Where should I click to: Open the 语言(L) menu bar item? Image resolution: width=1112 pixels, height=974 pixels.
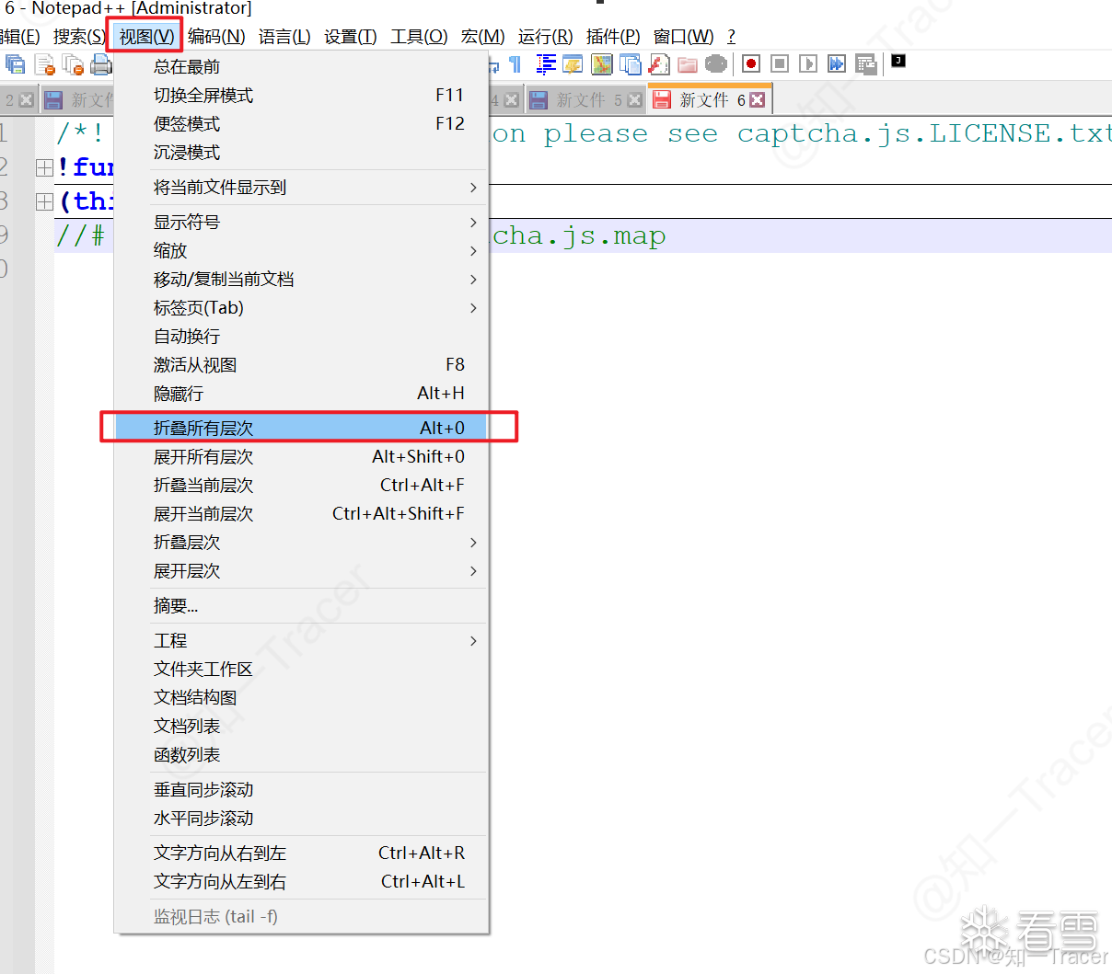pos(284,37)
